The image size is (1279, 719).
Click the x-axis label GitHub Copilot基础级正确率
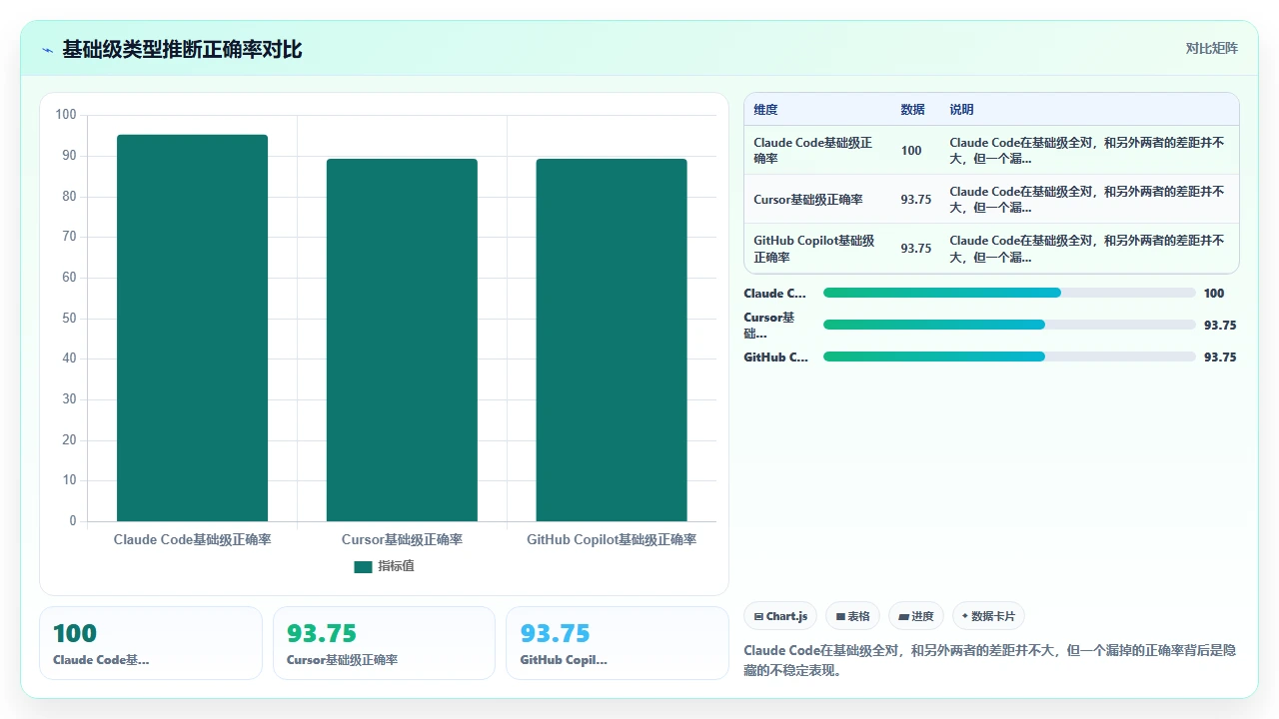click(x=612, y=539)
